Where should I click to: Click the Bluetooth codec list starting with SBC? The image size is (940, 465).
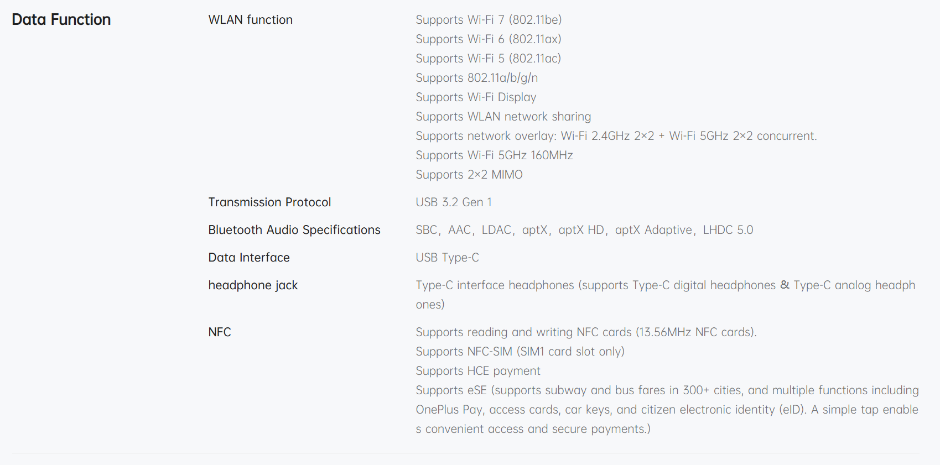point(584,230)
